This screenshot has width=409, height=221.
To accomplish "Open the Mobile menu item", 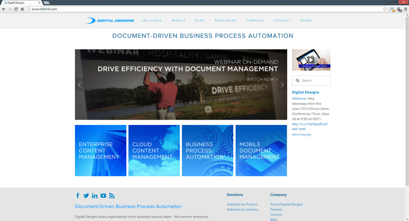I will click(179, 21).
